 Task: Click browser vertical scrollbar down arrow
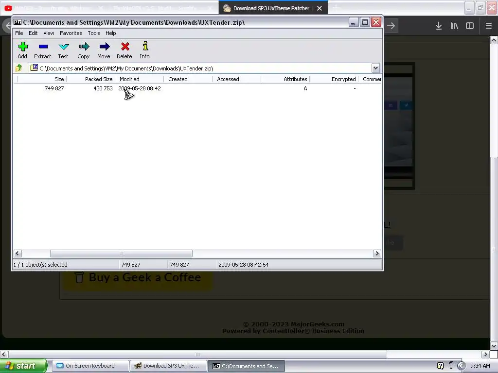tap(494, 346)
